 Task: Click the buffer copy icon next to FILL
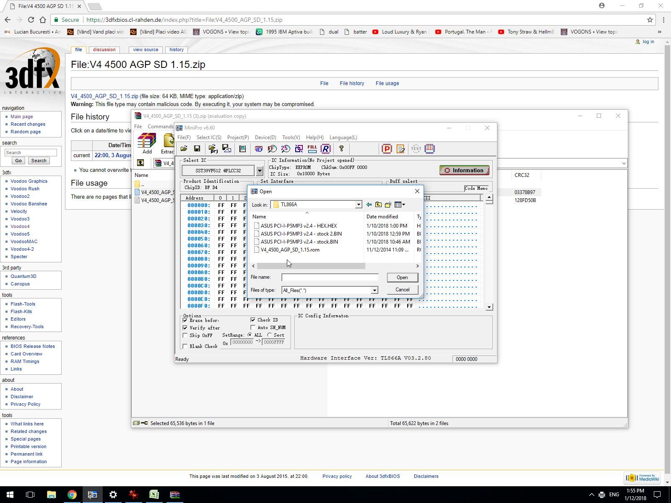click(299, 149)
